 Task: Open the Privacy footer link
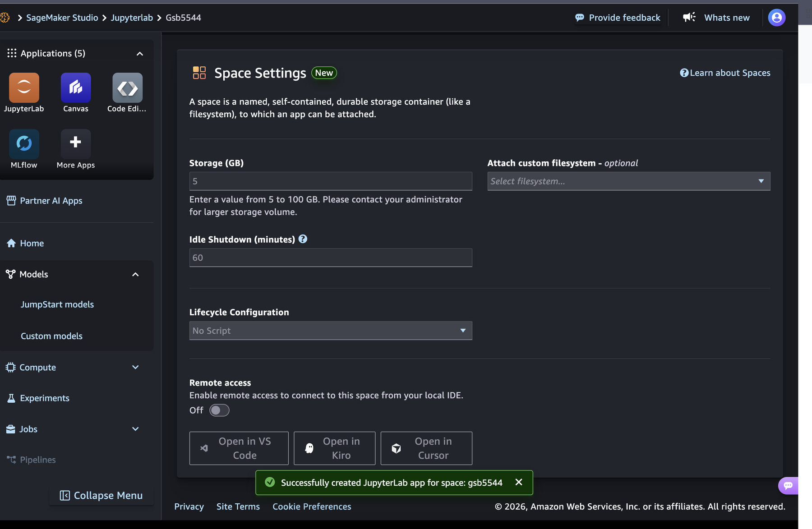(x=189, y=506)
